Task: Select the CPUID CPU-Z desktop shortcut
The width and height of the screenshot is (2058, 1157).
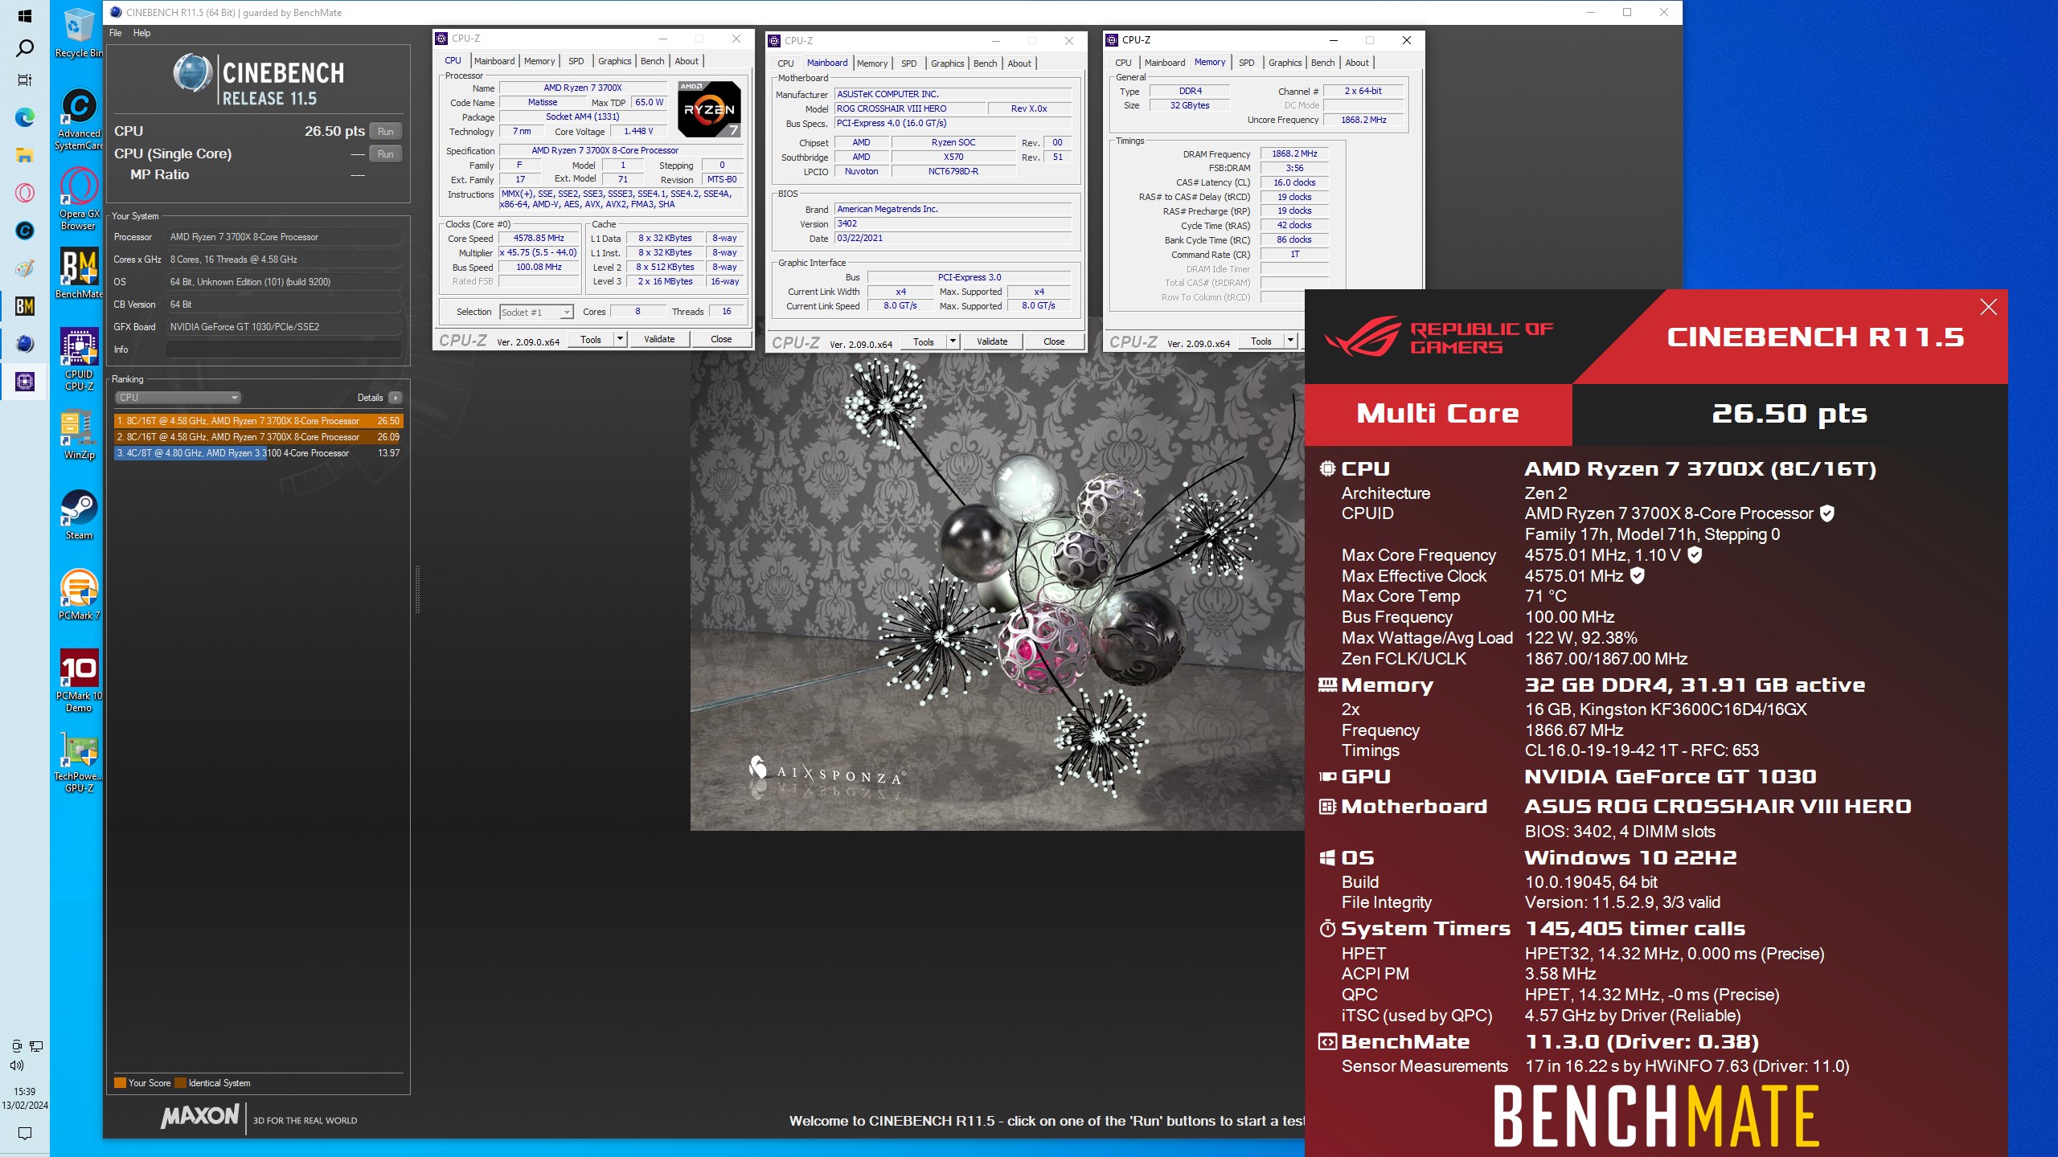Action: 78,360
